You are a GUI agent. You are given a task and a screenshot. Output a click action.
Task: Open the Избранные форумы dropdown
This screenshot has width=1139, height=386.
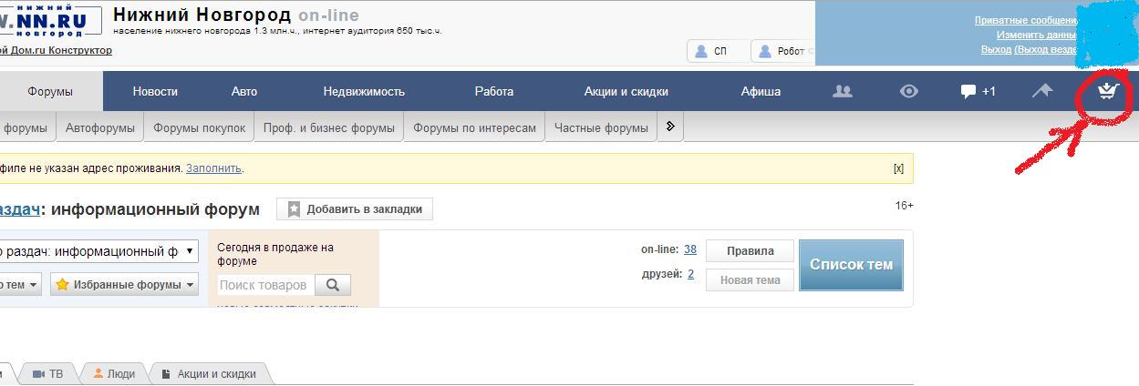tap(125, 285)
